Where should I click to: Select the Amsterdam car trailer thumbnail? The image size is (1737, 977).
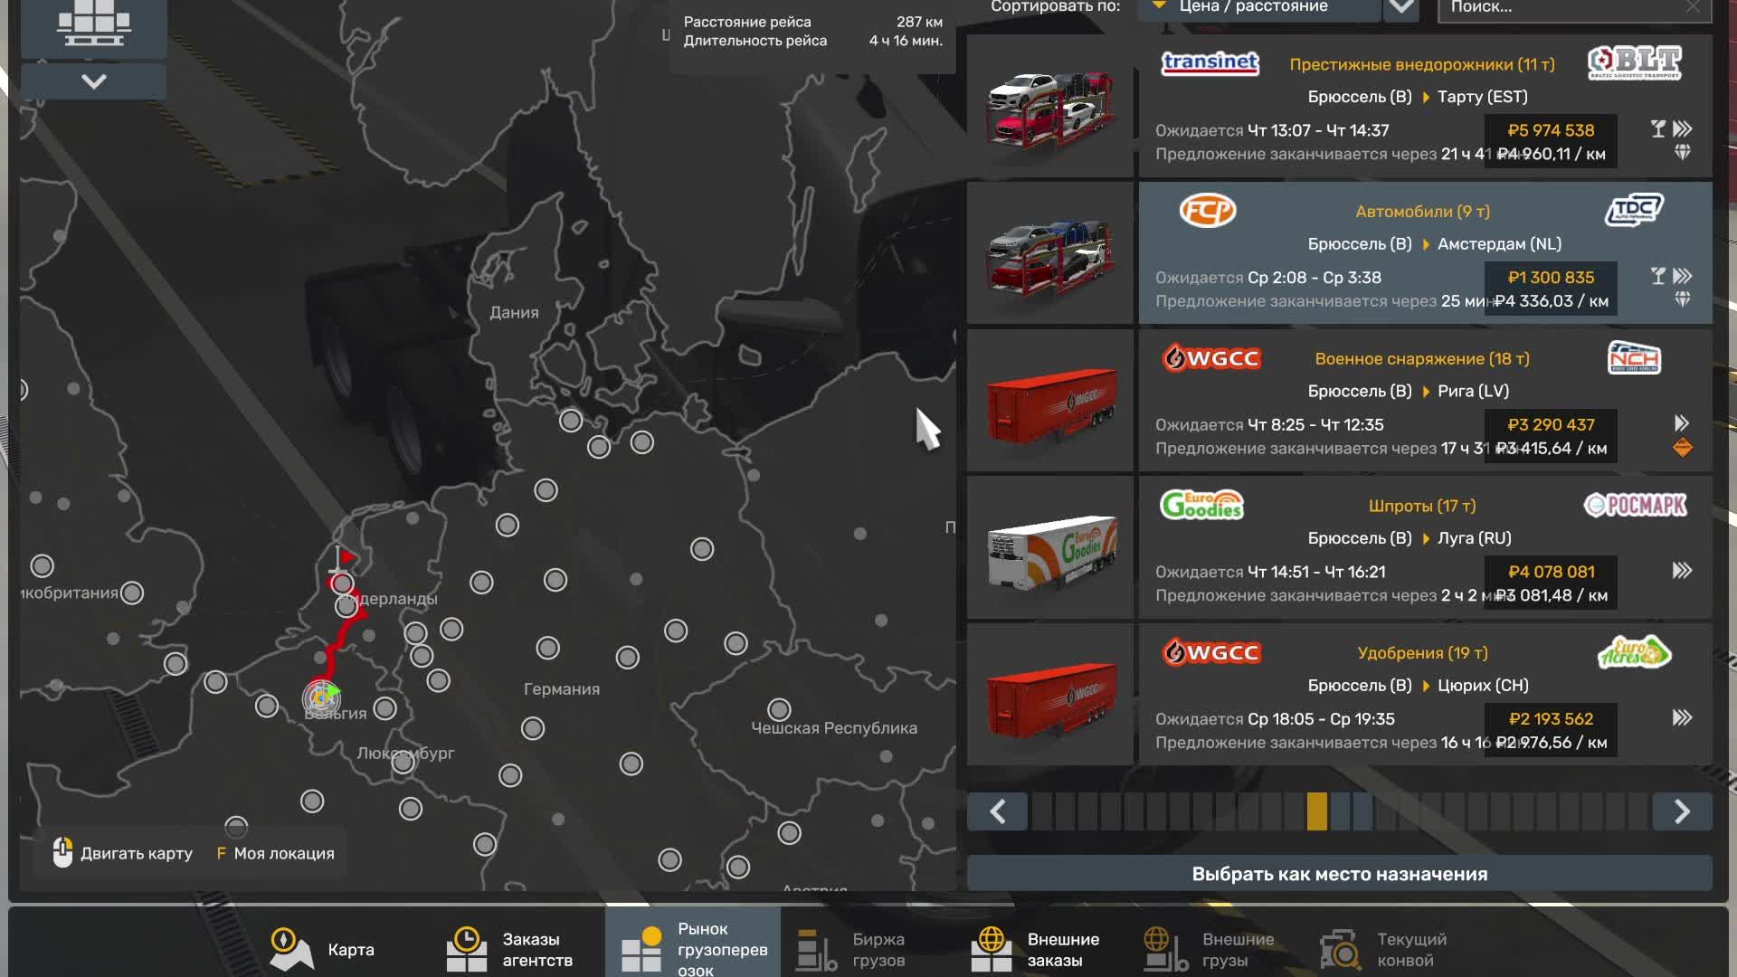point(1049,253)
